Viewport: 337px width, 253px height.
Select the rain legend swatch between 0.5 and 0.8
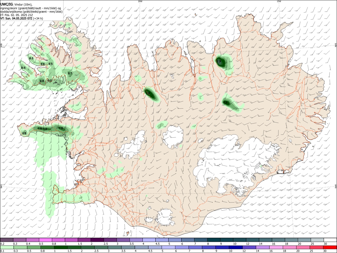tap(34, 247)
